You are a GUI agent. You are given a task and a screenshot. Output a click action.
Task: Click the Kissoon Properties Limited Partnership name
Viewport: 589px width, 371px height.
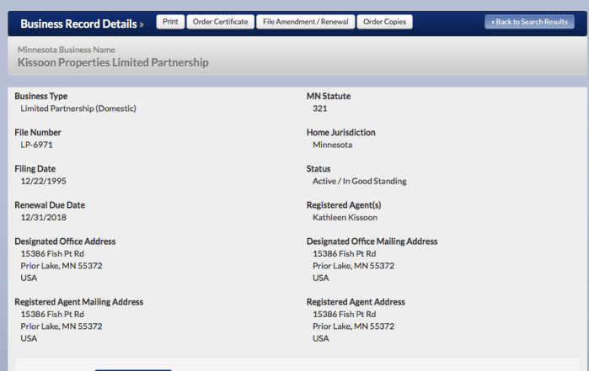pyautogui.click(x=113, y=62)
